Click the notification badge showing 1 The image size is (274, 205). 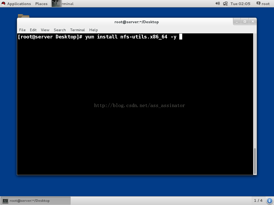(x=269, y=201)
